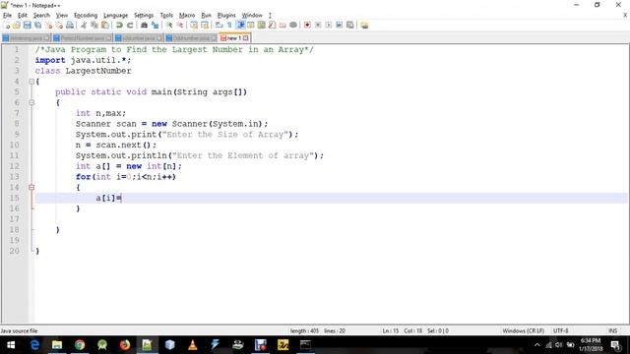Open Find with the binoculars icon
The image size is (630, 354).
(144, 26)
